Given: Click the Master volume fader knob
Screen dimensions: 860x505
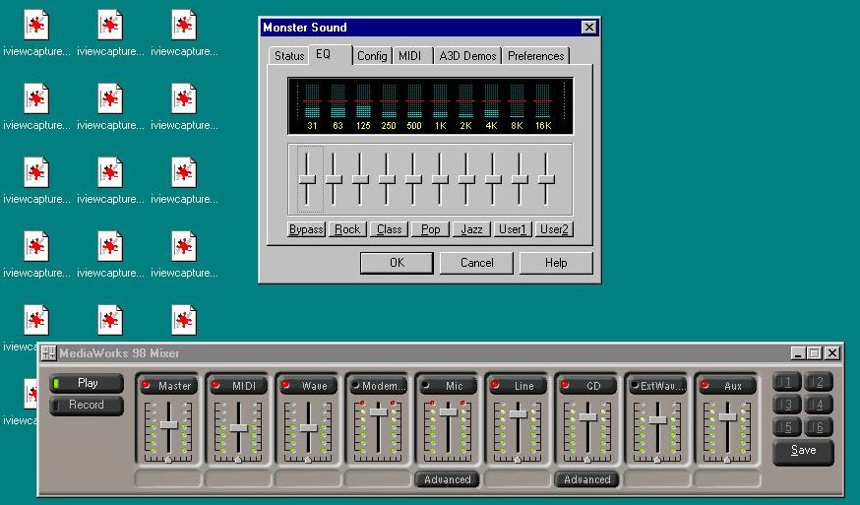Looking at the screenshot, I should click(x=169, y=425).
